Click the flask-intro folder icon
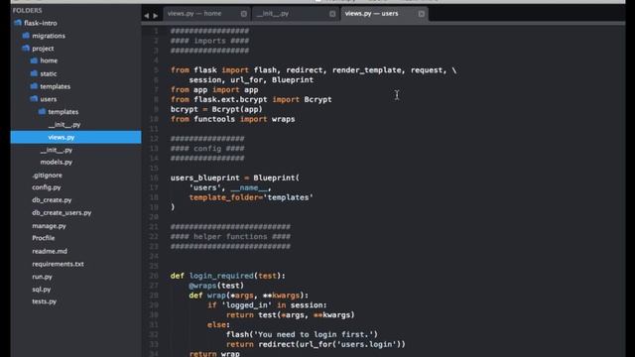 [x=18, y=23]
